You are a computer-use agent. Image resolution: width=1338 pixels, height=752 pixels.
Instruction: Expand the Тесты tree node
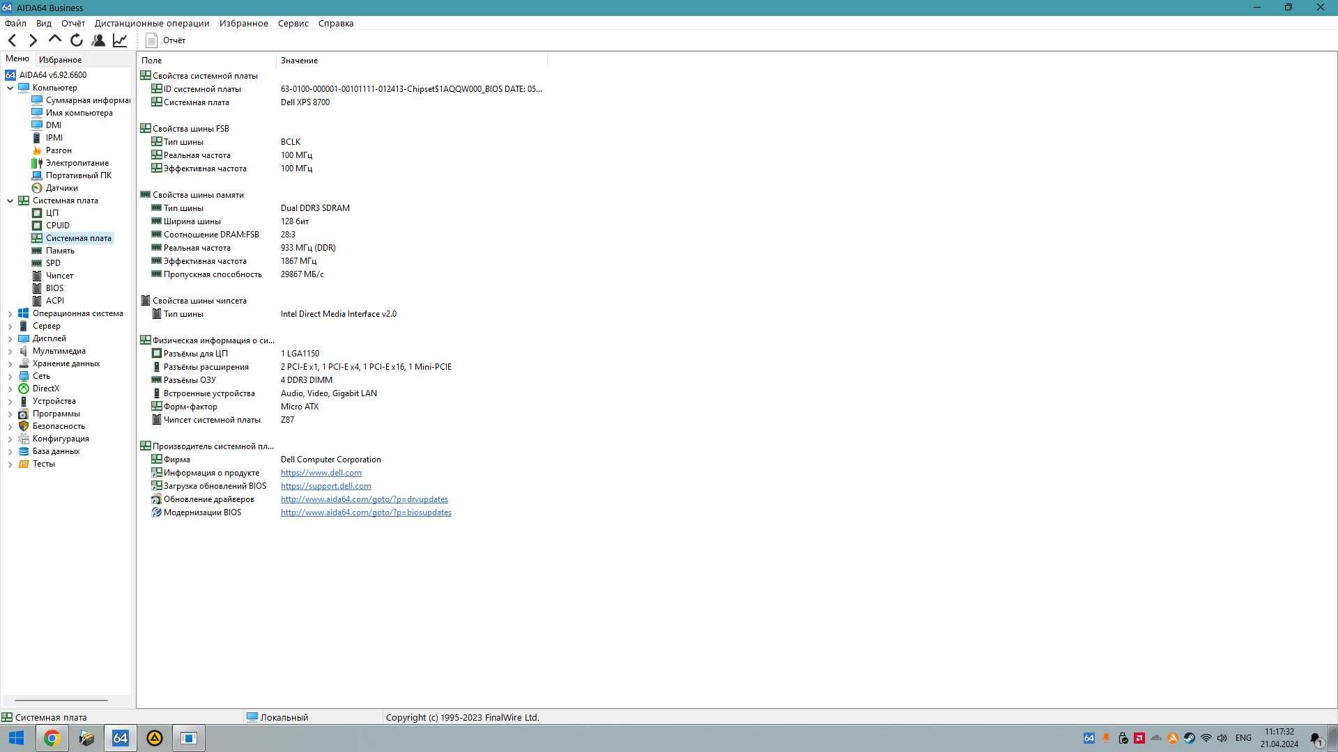point(10,464)
